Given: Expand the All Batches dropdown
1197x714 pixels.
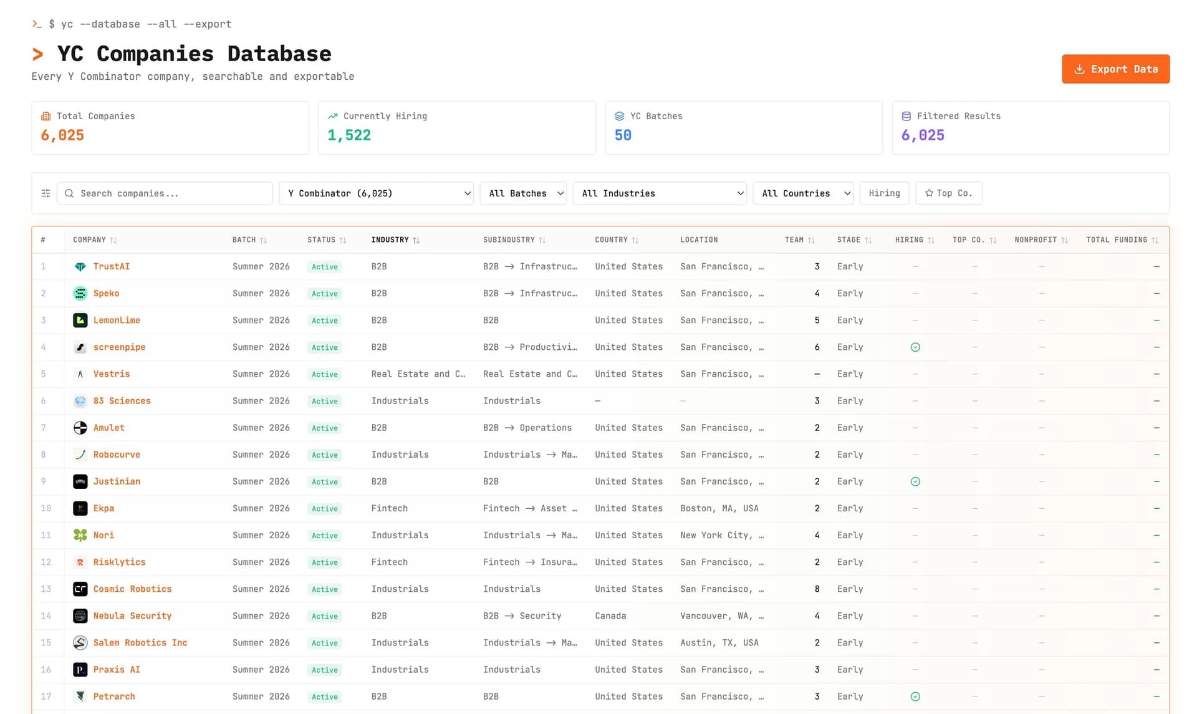Looking at the screenshot, I should click(523, 193).
